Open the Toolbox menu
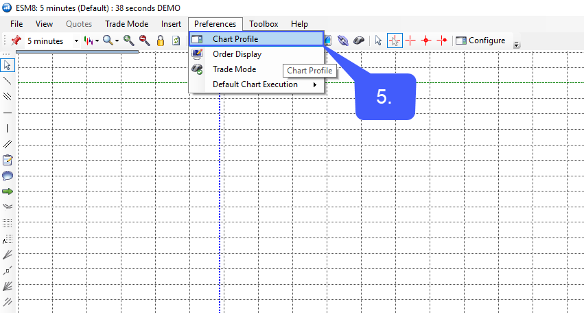The image size is (584, 313). click(x=264, y=24)
